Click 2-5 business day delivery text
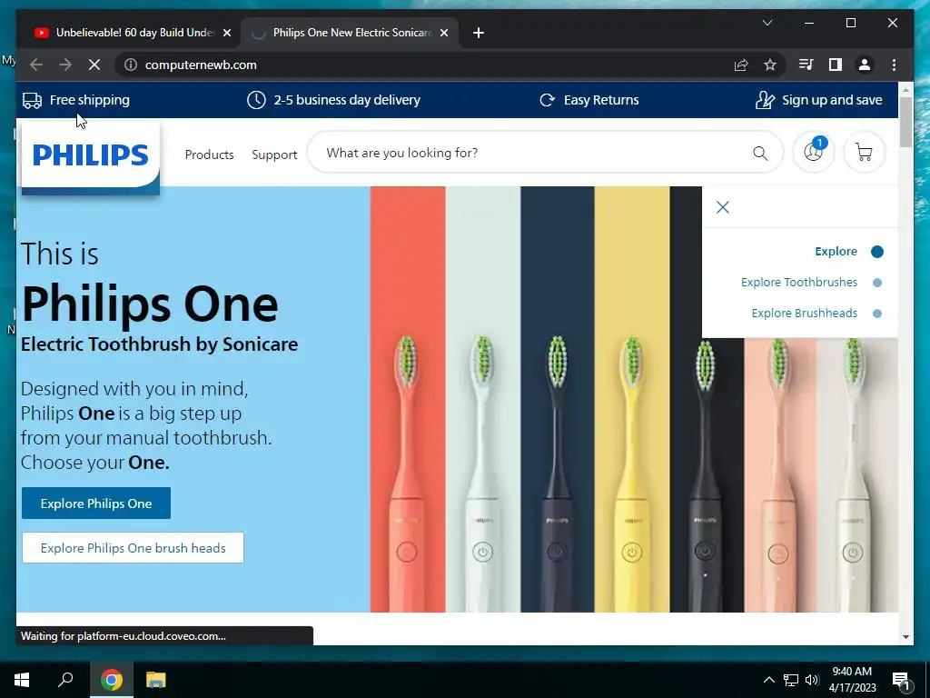Image resolution: width=930 pixels, height=698 pixels. pyautogui.click(x=347, y=100)
